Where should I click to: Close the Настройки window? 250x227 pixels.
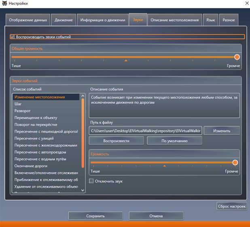[x=247, y=3]
